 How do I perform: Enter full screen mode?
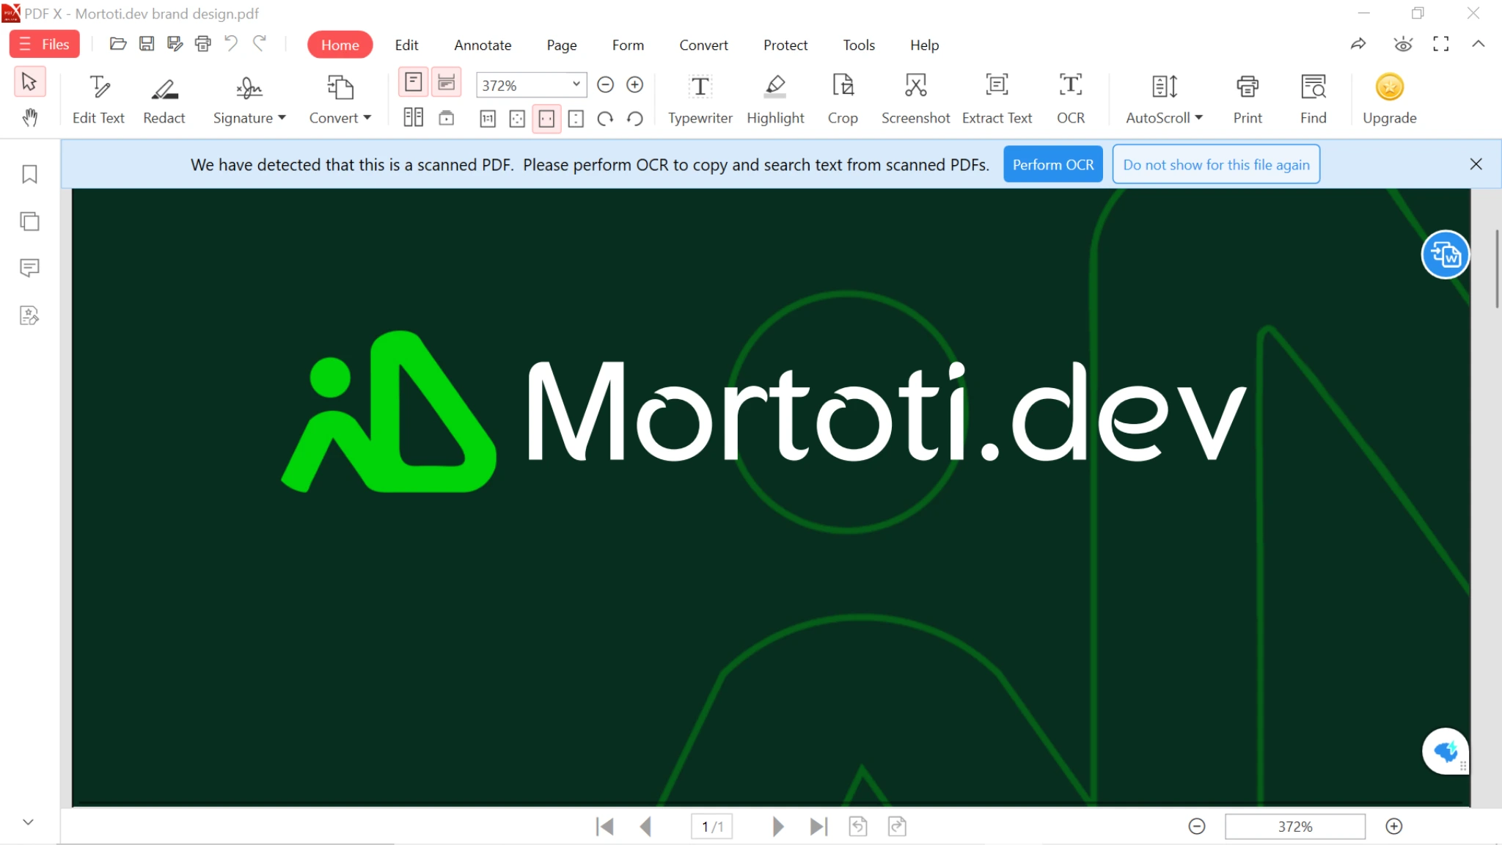click(1441, 44)
